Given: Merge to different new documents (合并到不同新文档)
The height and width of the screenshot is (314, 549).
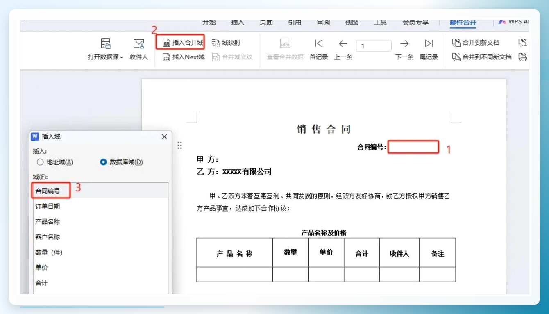Looking at the screenshot, I should tap(482, 57).
